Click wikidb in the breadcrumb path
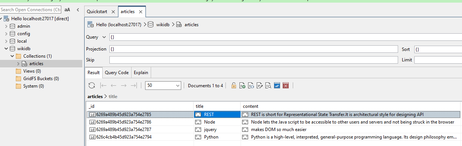 163,25
